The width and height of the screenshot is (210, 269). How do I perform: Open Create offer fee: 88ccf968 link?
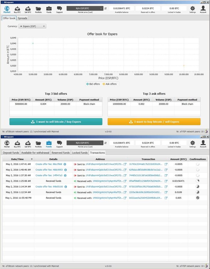pos(49,164)
